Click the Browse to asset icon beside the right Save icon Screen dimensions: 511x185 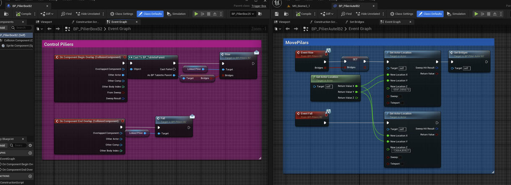285,14
